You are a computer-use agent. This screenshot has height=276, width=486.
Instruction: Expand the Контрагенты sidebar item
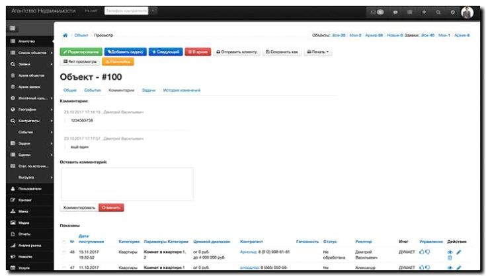(28, 120)
